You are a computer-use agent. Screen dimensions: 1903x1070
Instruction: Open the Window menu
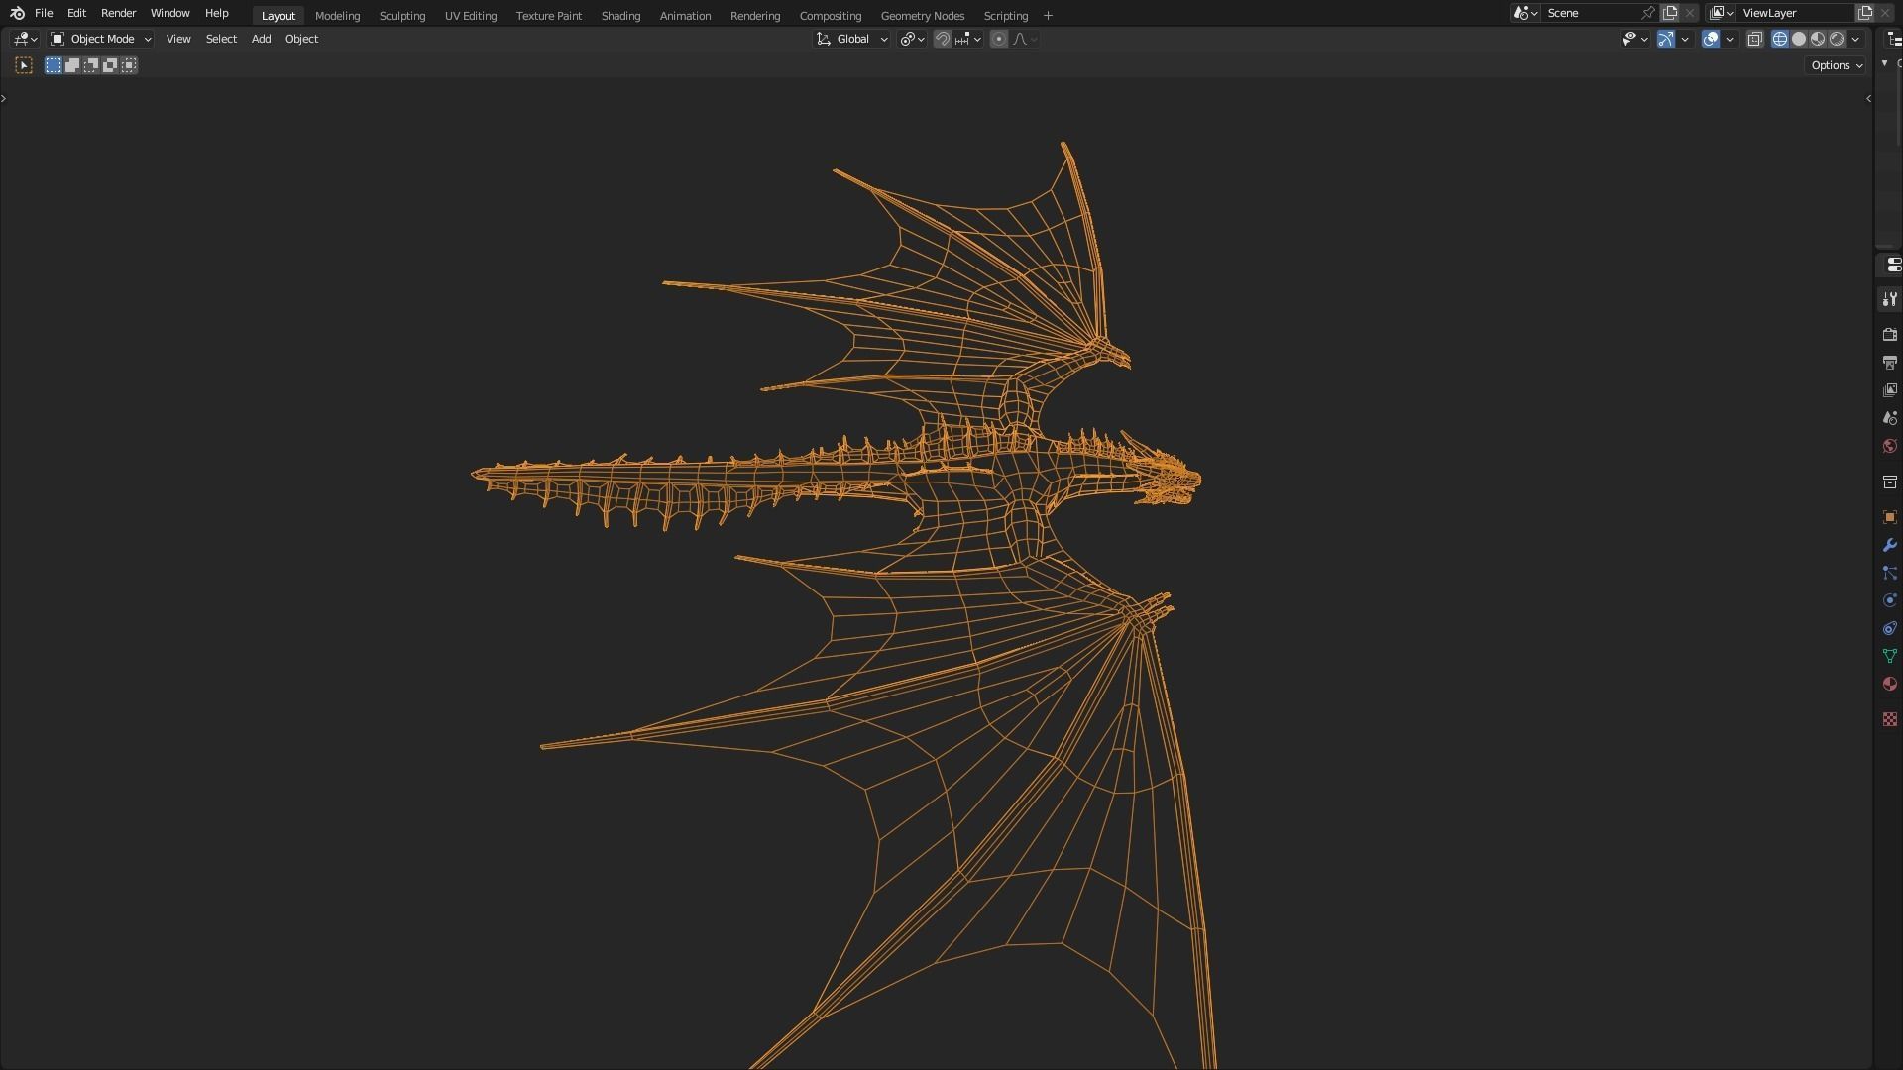coord(169,13)
